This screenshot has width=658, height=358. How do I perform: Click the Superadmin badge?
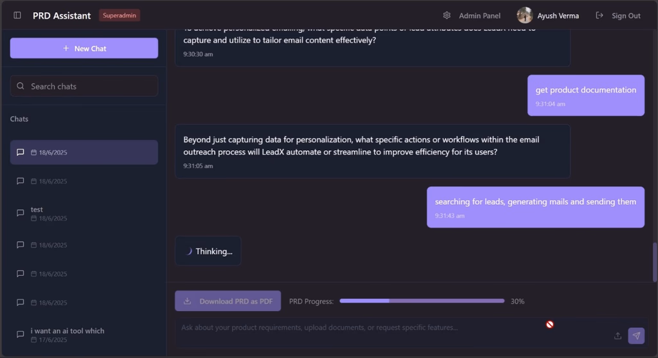click(119, 15)
